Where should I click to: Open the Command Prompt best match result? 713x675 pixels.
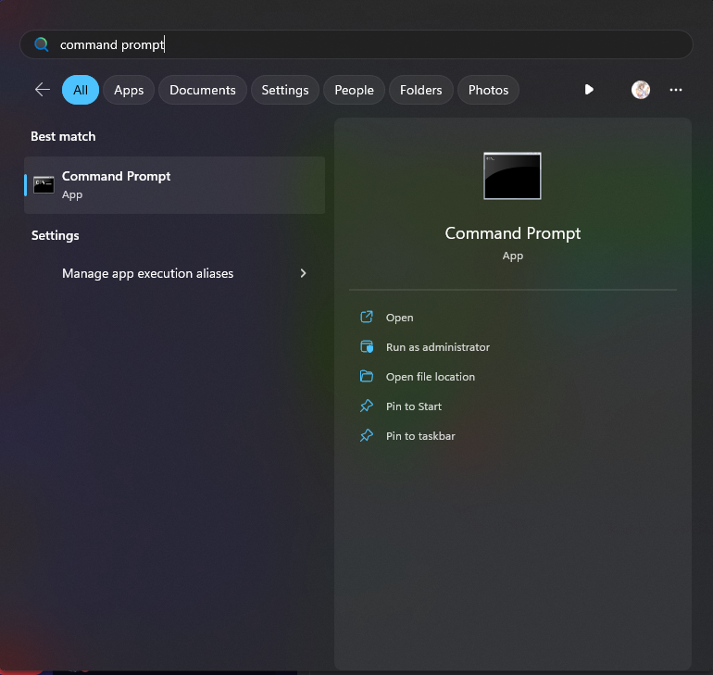coord(174,185)
